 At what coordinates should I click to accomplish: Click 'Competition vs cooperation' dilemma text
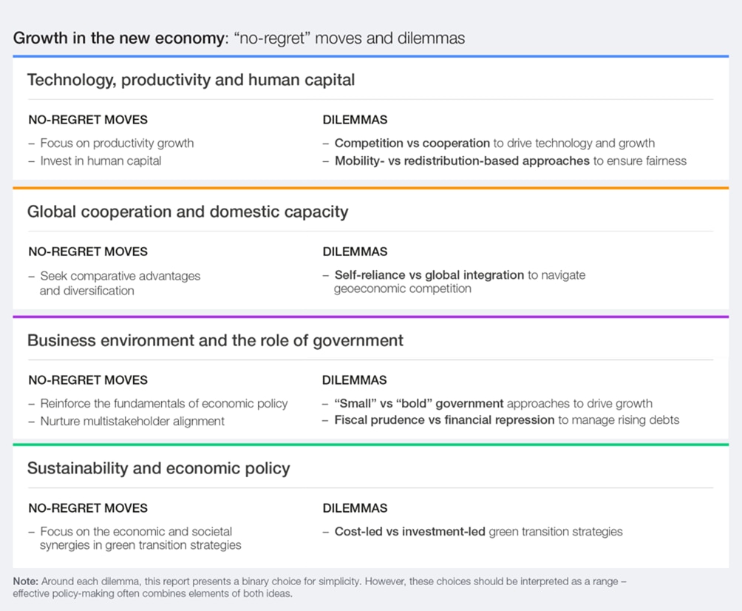[x=412, y=143]
